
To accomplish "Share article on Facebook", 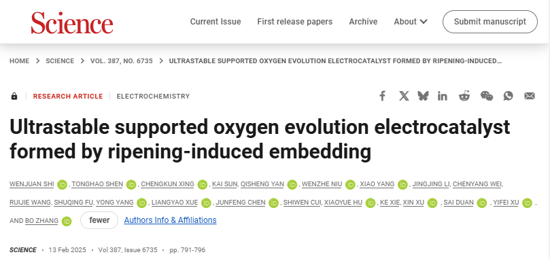I will coord(382,96).
